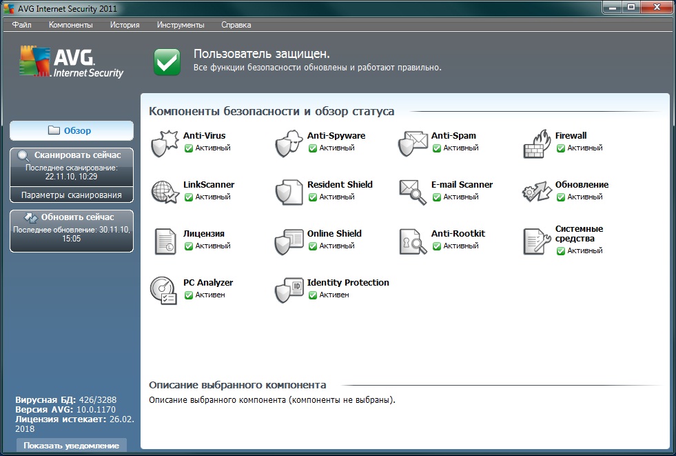The height and width of the screenshot is (456, 676).
Task: Click the green check status under PC Analyzer
Action: click(x=188, y=295)
